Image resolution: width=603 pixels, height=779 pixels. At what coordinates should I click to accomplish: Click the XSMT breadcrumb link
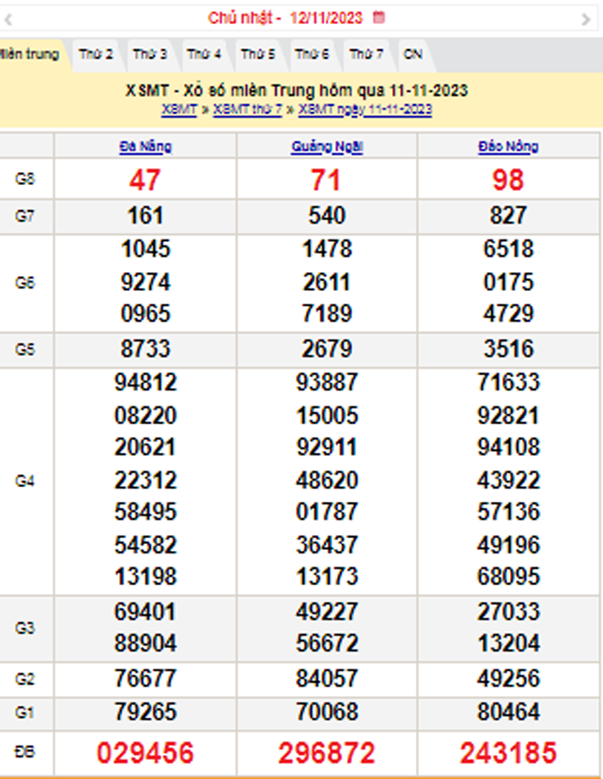click(x=178, y=110)
